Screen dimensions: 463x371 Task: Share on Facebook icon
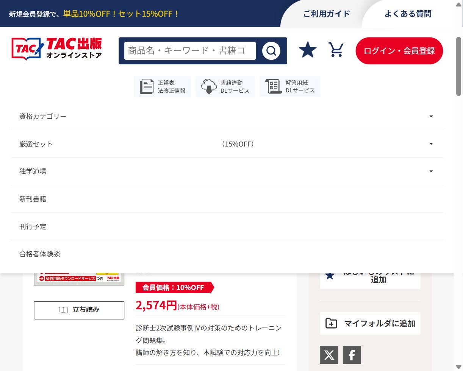point(352,355)
